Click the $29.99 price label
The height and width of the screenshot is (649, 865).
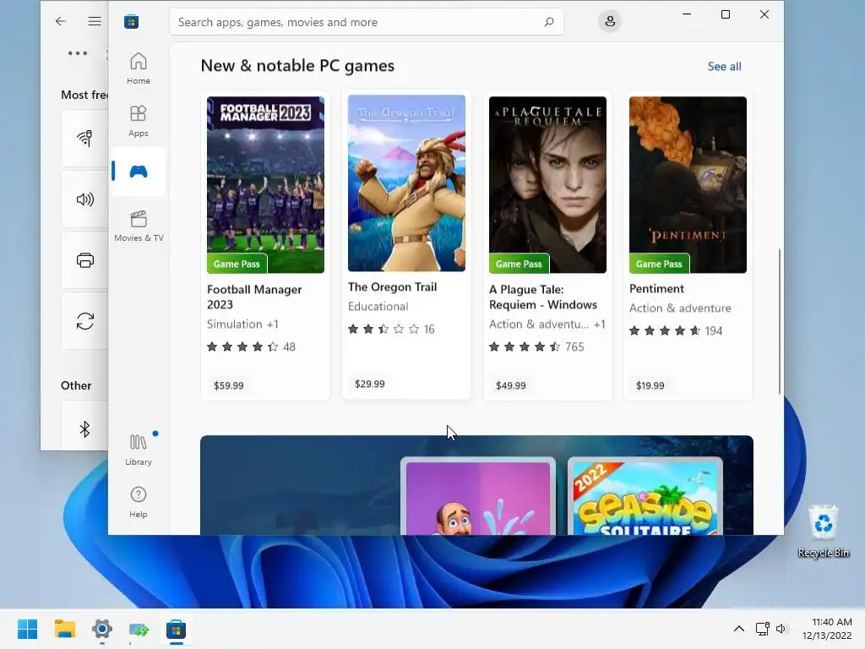coord(370,384)
